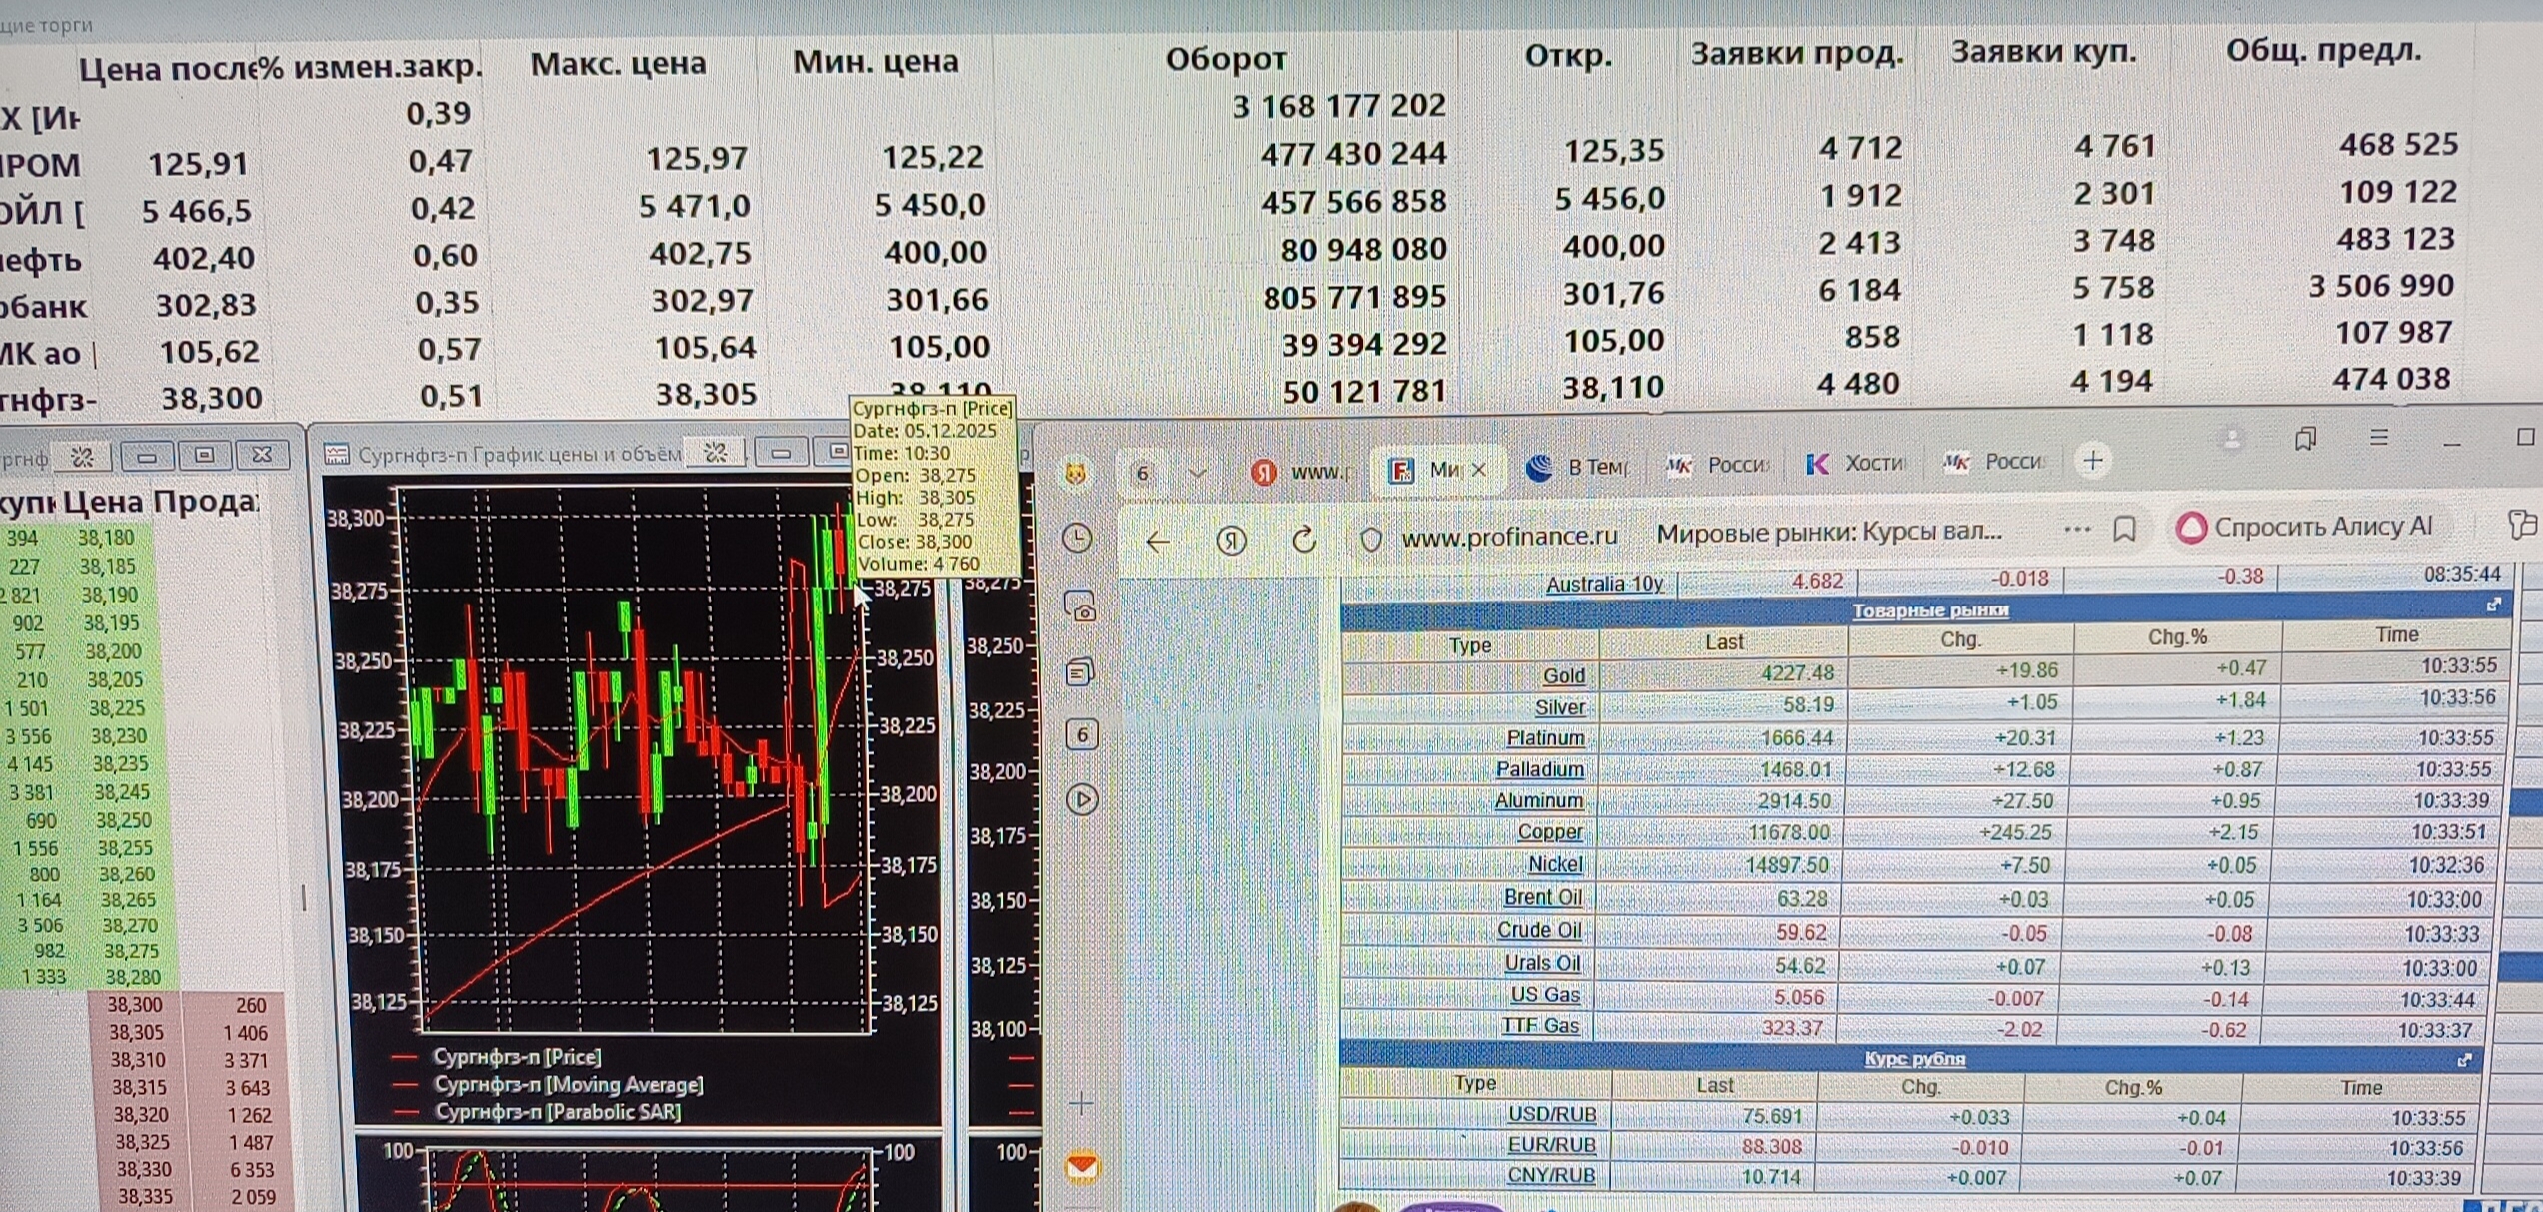Open the browser history clock icon

point(1077,539)
